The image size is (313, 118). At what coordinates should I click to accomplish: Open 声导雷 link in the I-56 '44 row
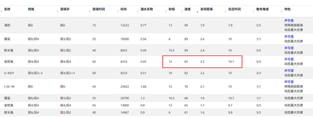point(289,82)
